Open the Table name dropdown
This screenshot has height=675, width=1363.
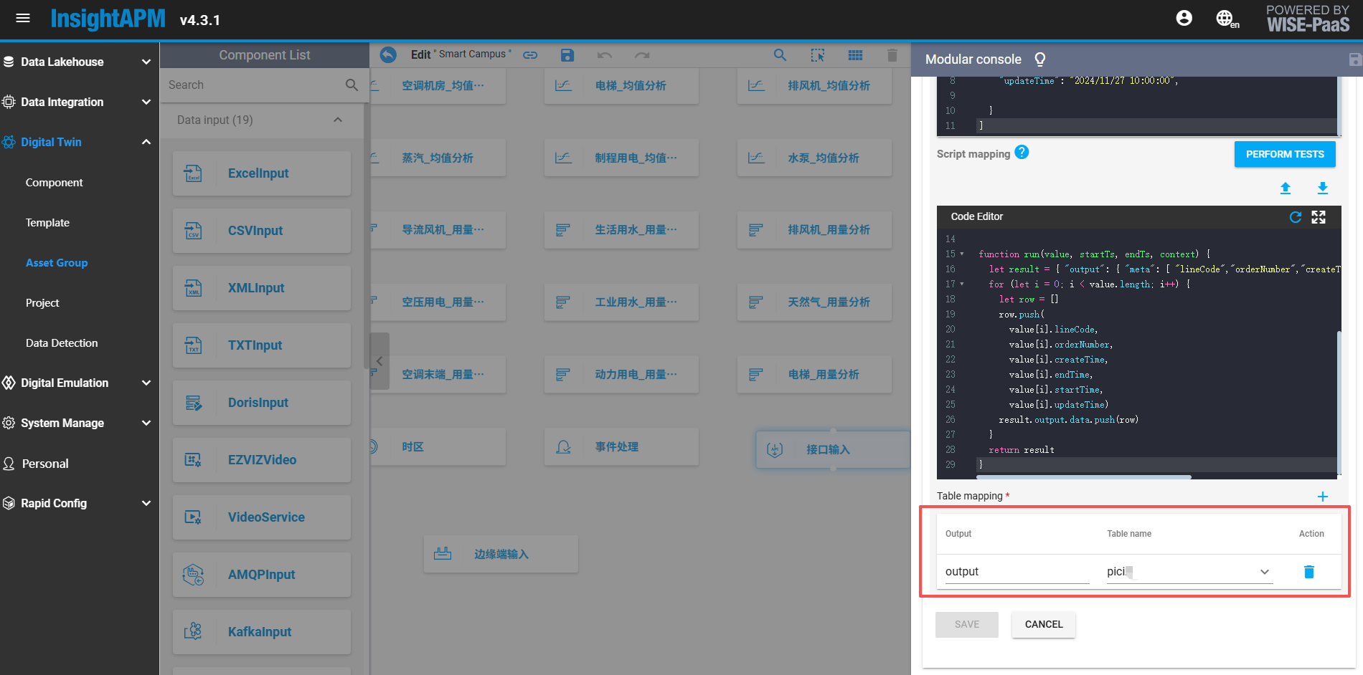click(1264, 572)
